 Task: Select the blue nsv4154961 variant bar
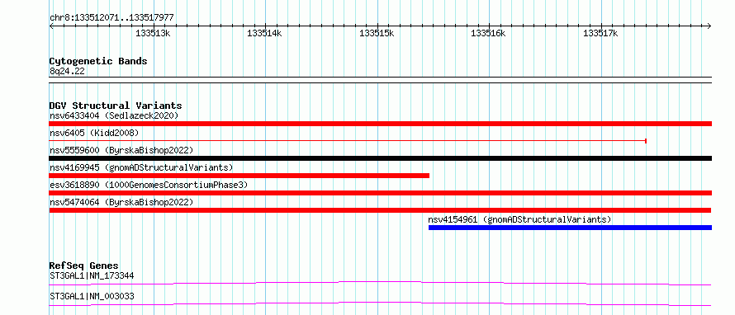(x=570, y=228)
